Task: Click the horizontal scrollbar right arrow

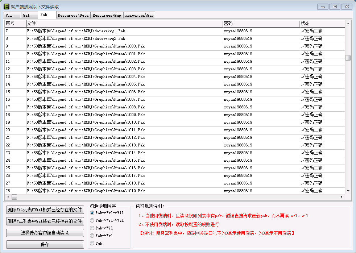Action: click(x=341, y=197)
